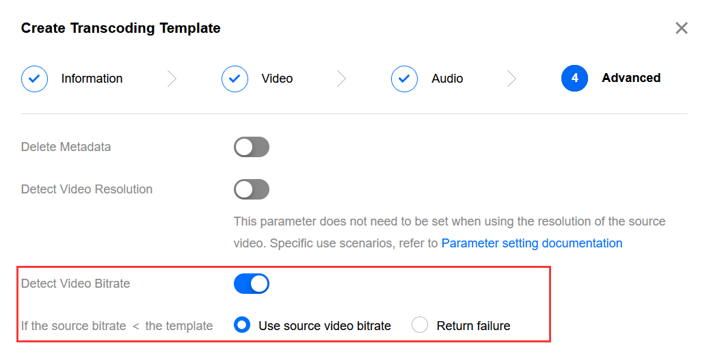Click the Video step checkmark icon
The width and height of the screenshot is (707, 354).
tap(235, 79)
